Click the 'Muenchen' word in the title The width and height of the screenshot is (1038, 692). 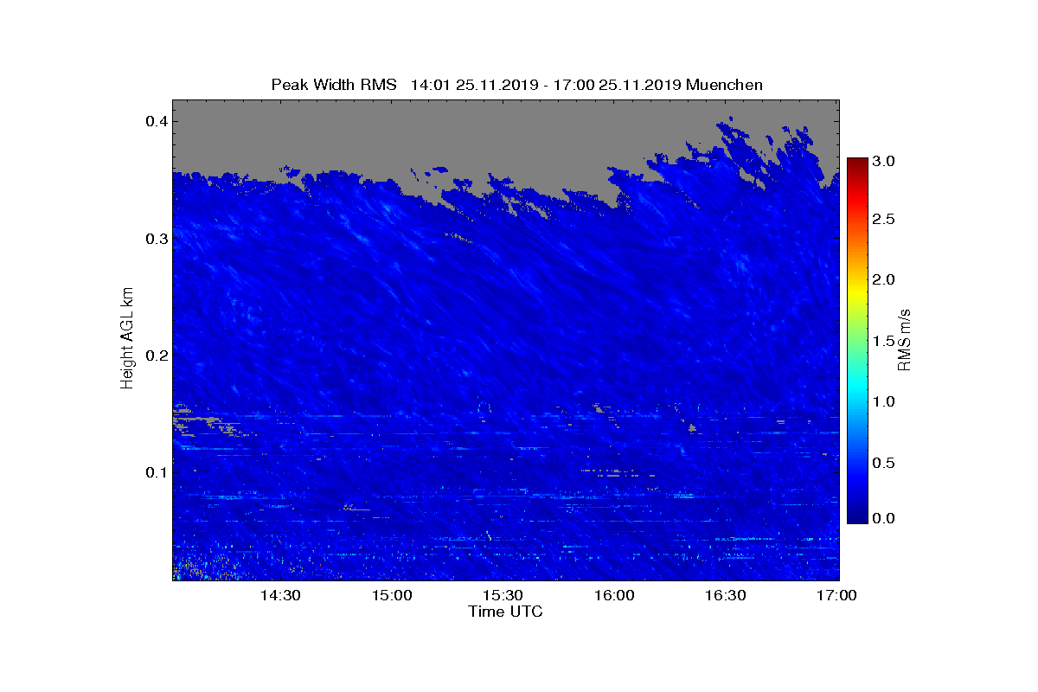pos(726,85)
